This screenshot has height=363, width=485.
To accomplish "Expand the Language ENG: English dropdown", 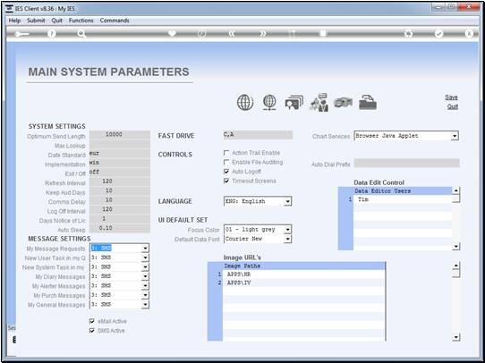I will click(x=287, y=201).
